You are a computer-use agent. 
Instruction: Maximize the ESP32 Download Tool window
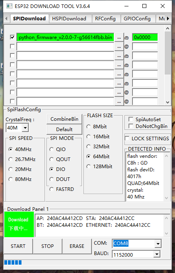144,6
